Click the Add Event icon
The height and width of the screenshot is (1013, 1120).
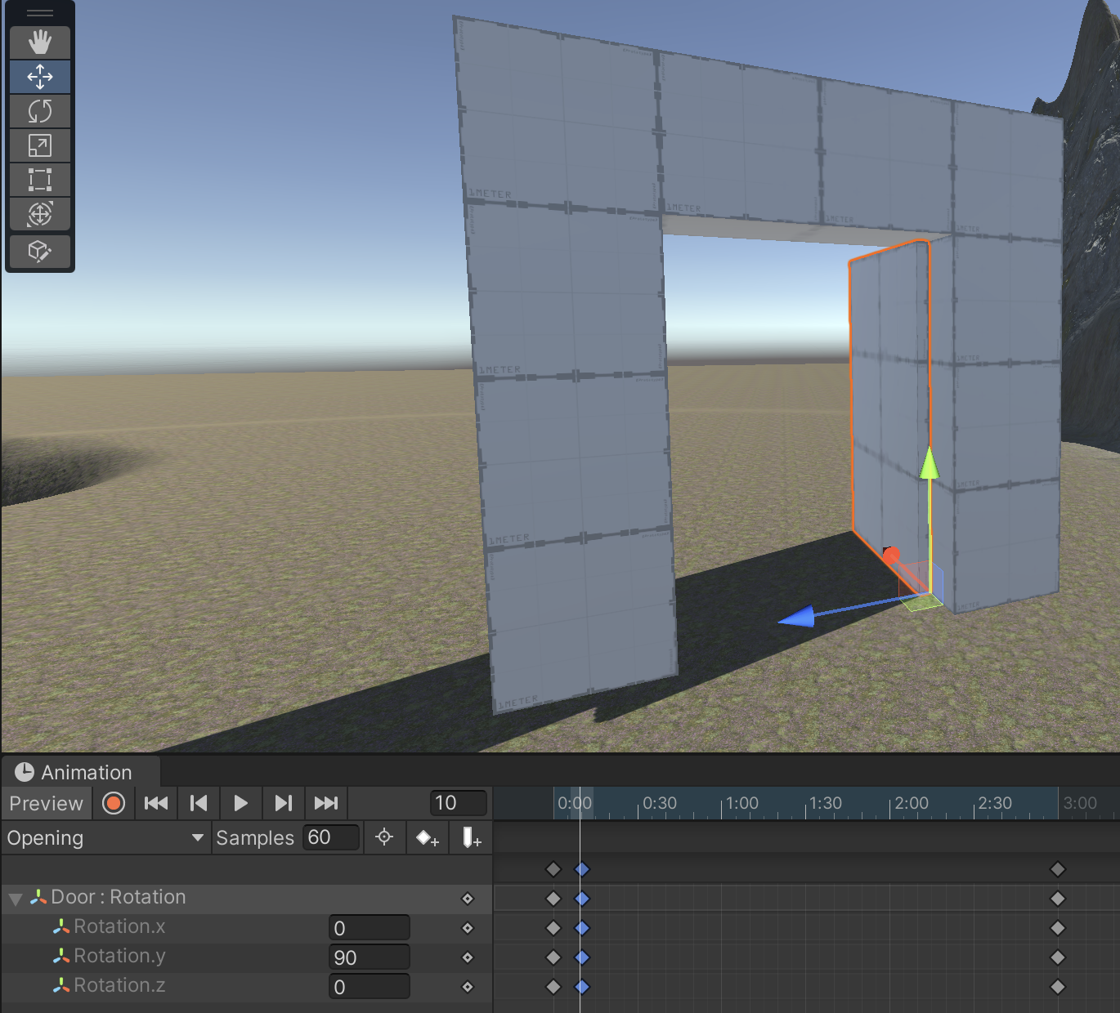coord(471,838)
